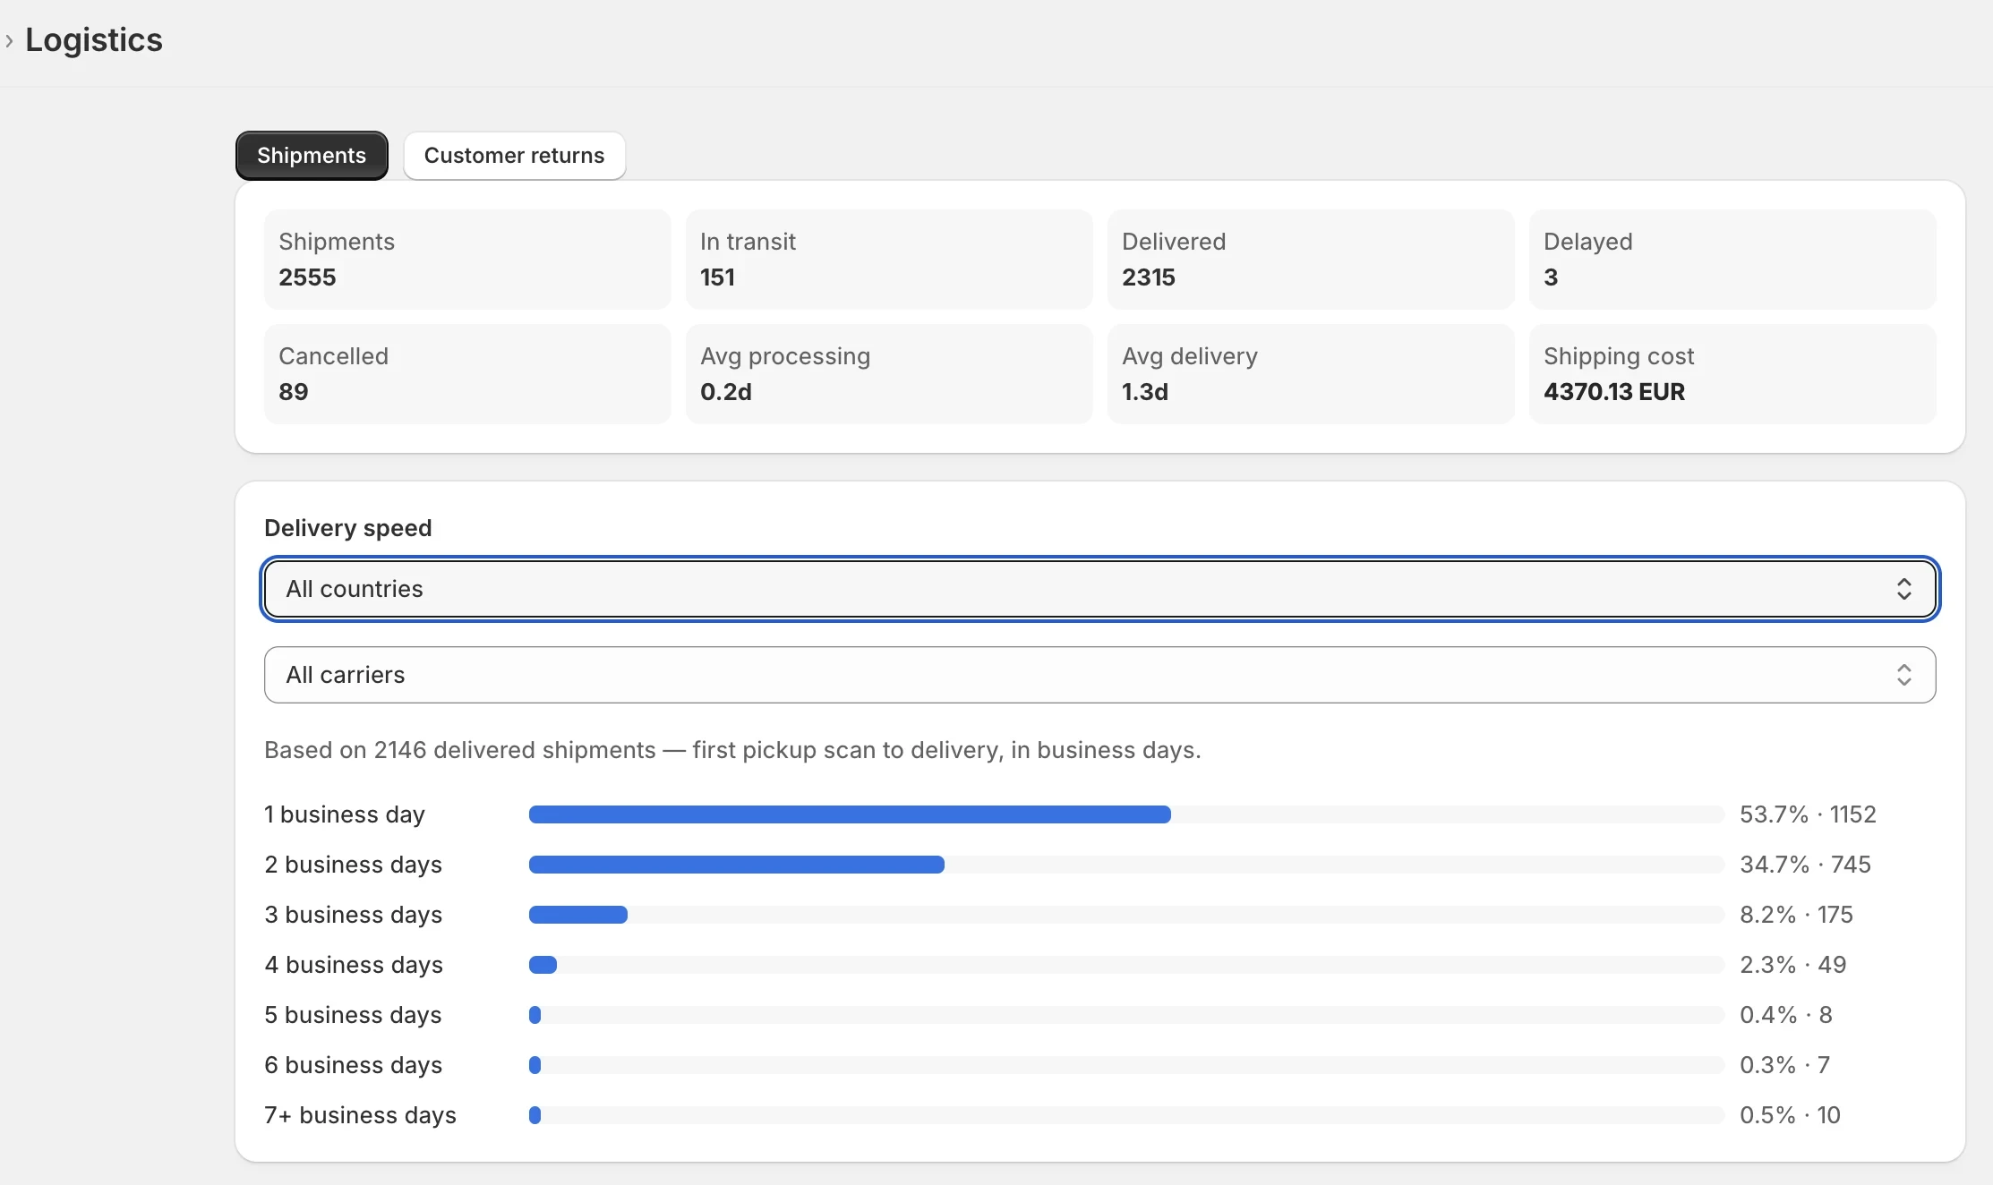This screenshot has width=1993, height=1185.
Task: Click the Delivery speed heading
Action: point(348,528)
